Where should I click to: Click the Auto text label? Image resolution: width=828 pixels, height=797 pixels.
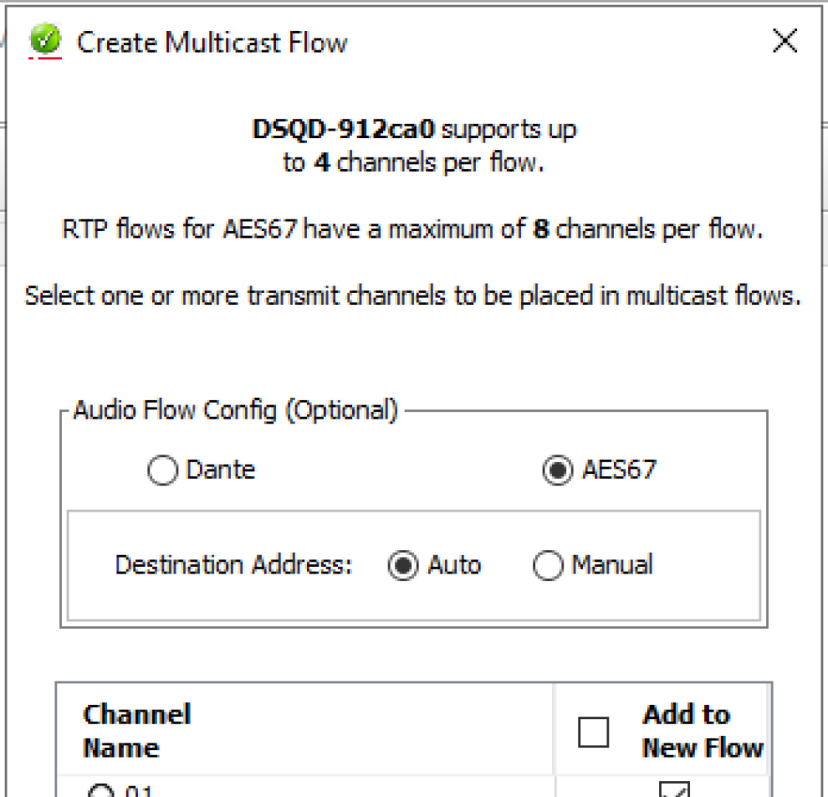coord(454,565)
